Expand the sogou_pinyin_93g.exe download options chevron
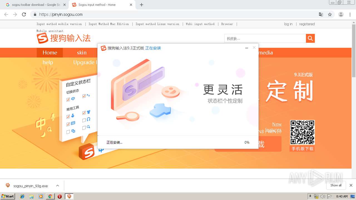 coord(58,186)
